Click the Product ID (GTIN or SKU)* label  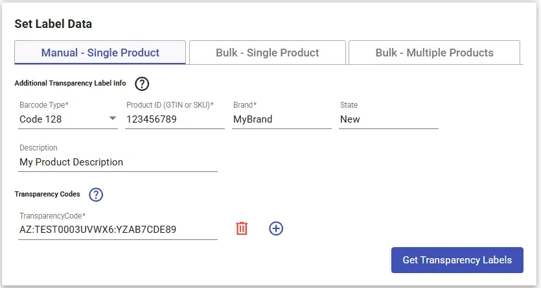pos(170,105)
